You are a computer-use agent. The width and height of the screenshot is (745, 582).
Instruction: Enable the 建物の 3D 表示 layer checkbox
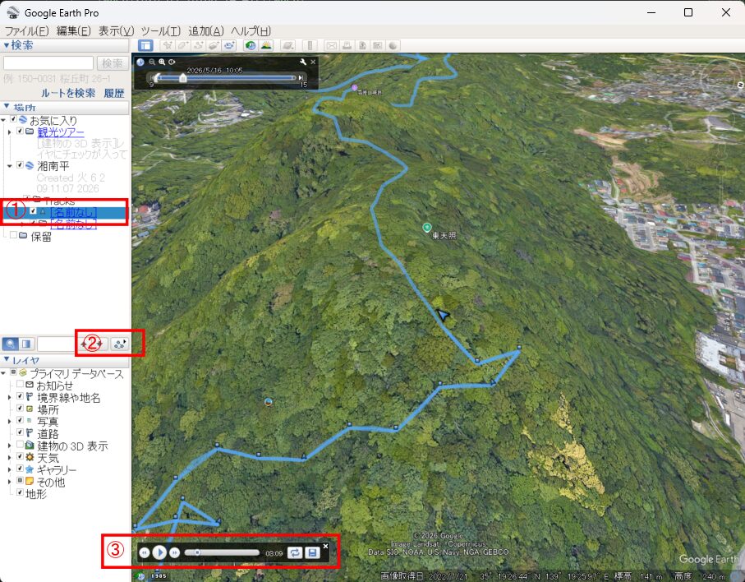[20, 444]
